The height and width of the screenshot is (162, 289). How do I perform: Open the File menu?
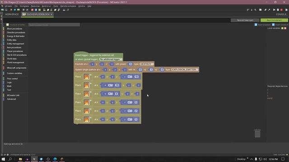(16, 6)
